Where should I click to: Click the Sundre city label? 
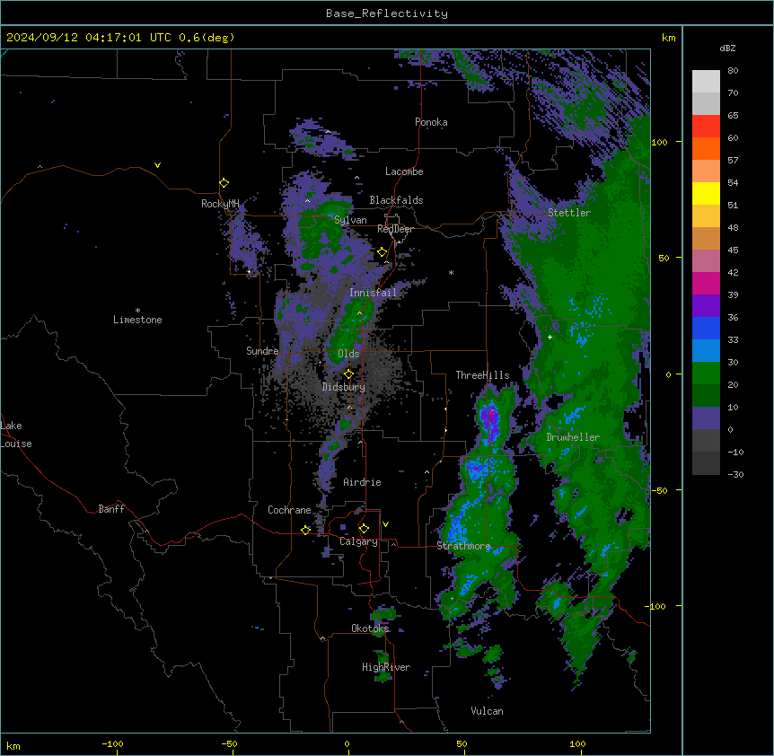[x=262, y=351]
